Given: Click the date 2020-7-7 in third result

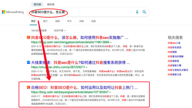Looking at the screenshot, I should 36,96.
